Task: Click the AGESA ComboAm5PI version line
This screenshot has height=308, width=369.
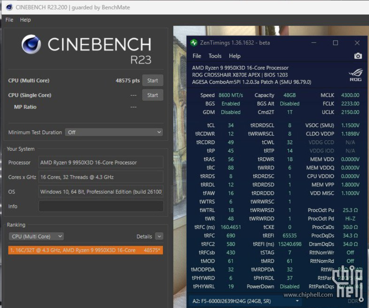Action: (x=251, y=82)
